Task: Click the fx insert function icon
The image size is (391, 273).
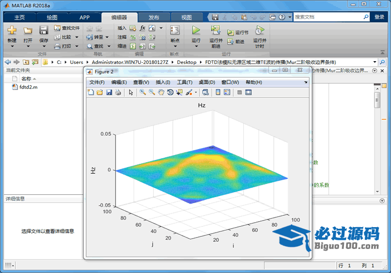Action: pos(142,28)
